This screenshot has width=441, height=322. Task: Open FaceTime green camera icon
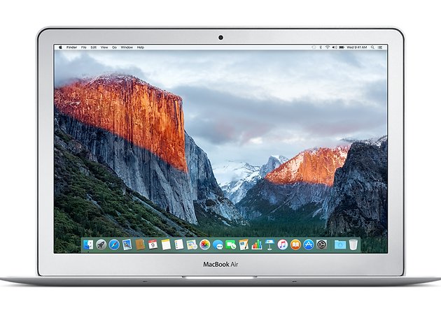click(x=231, y=244)
